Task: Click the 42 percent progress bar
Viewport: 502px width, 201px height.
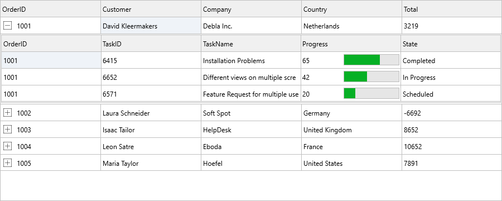Action: tap(371, 76)
